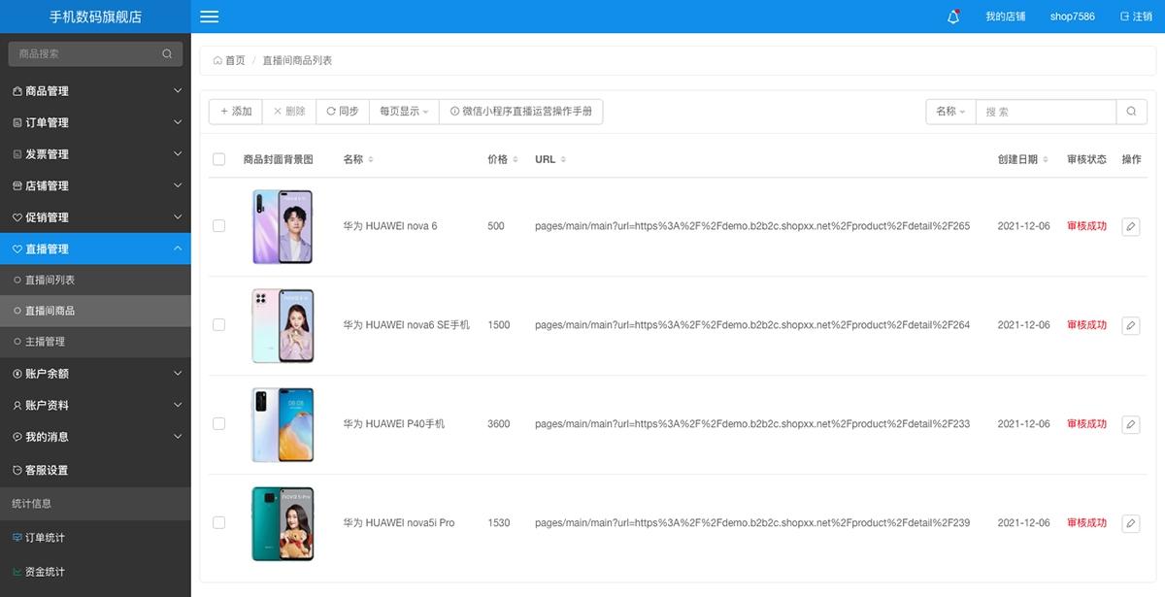Open the notification bell
The width and height of the screenshot is (1165, 597).
click(x=952, y=16)
